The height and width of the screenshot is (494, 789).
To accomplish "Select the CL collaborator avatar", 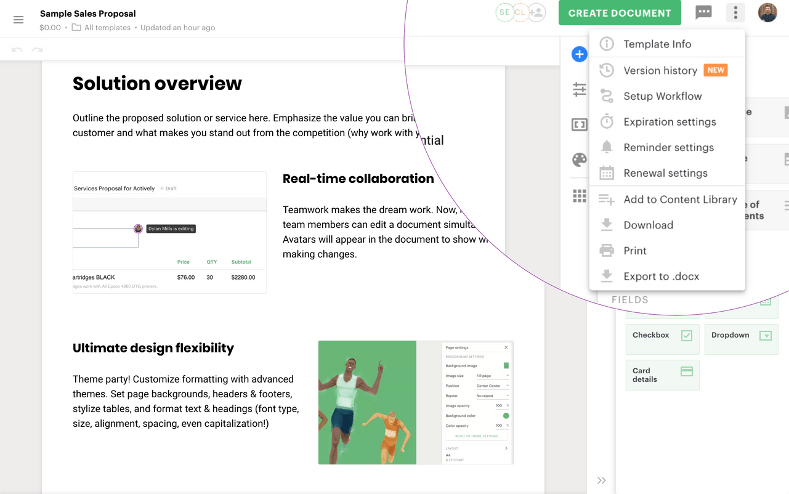I will pyautogui.click(x=520, y=12).
